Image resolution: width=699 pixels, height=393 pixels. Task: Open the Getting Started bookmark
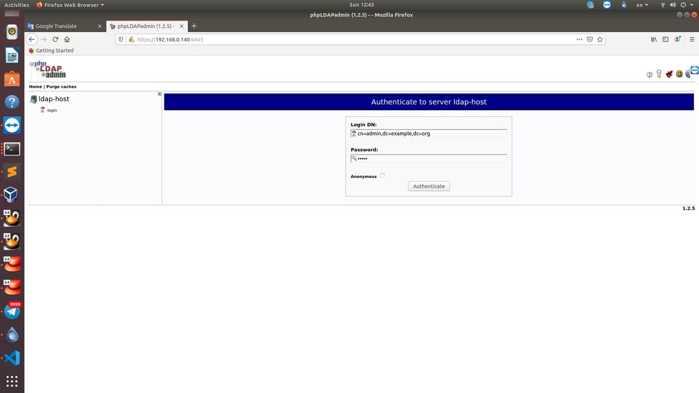click(x=51, y=50)
